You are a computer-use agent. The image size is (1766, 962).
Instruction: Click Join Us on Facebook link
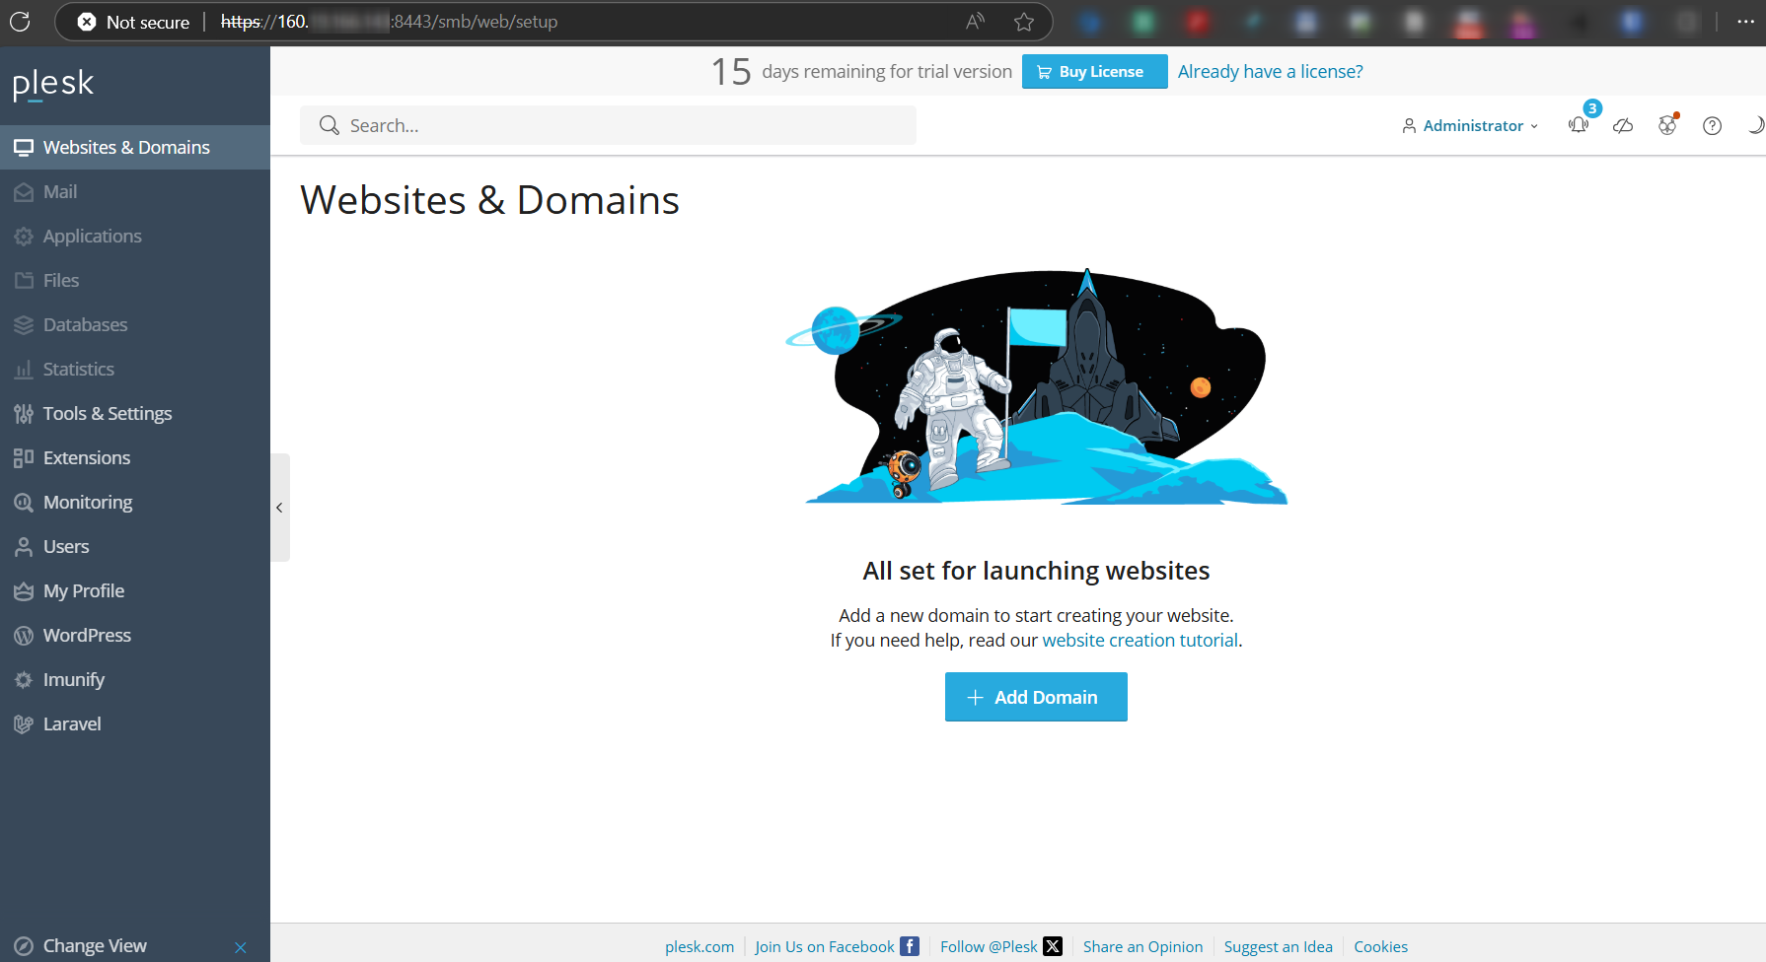click(825, 946)
